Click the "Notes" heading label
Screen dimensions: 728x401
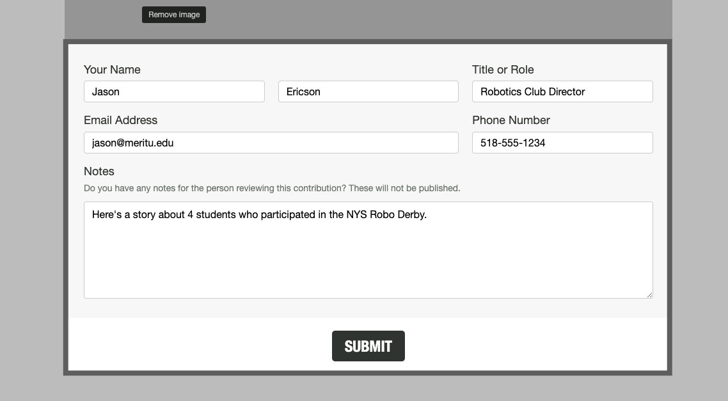click(99, 171)
